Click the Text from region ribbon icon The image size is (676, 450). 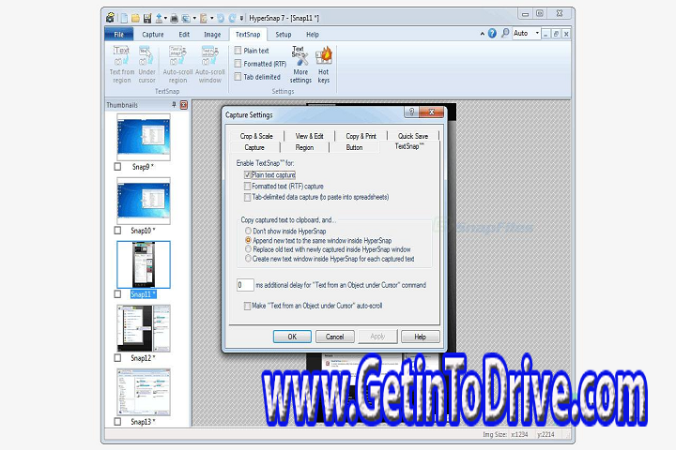click(121, 64)
